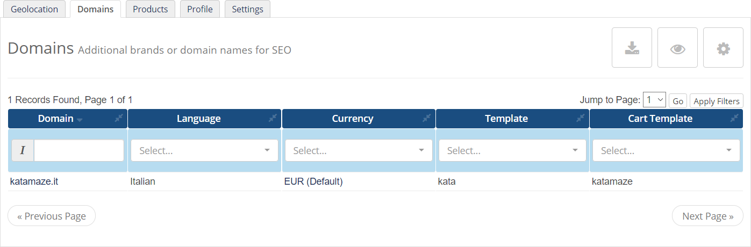Screen dimensions: 751x247
Task: Click the italic I filter mode icon
Action: [23, 150]
